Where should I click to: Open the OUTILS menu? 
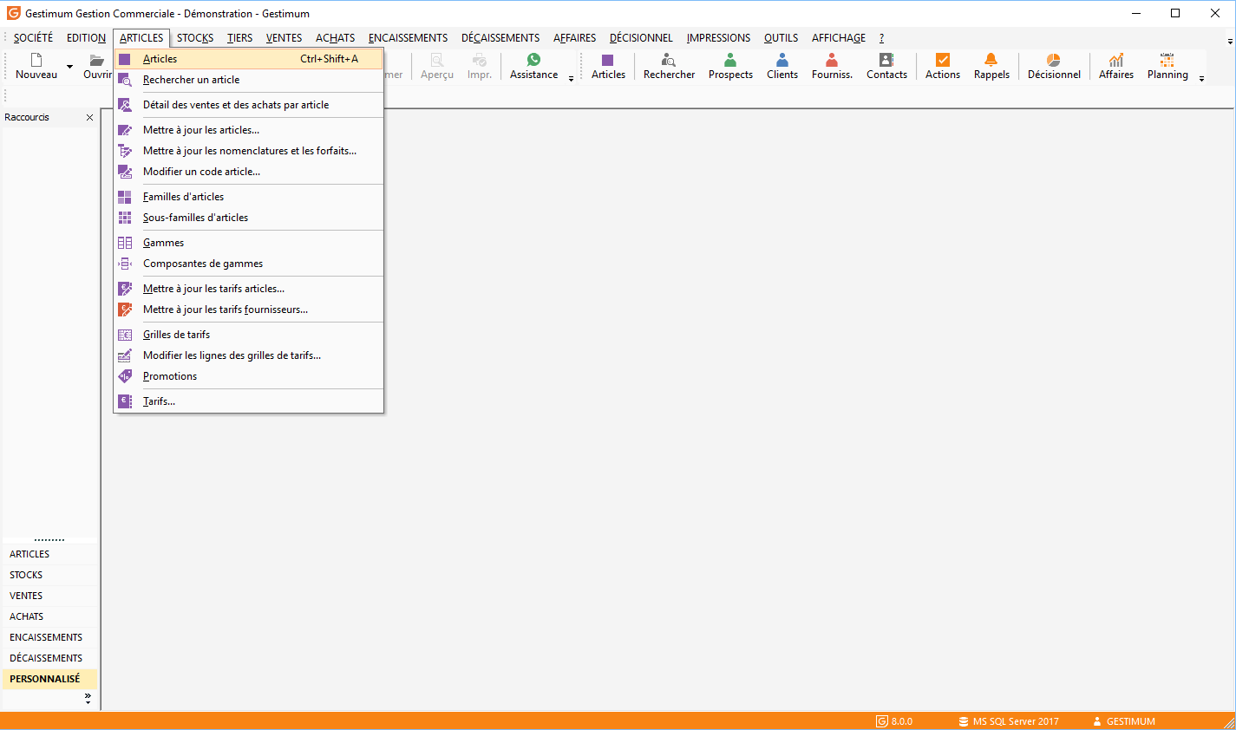click(x=781, y=38)
